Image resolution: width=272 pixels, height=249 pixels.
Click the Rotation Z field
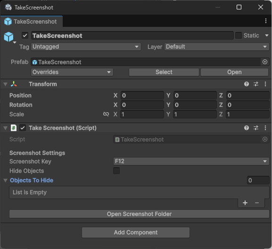click(x=247, y=105)
